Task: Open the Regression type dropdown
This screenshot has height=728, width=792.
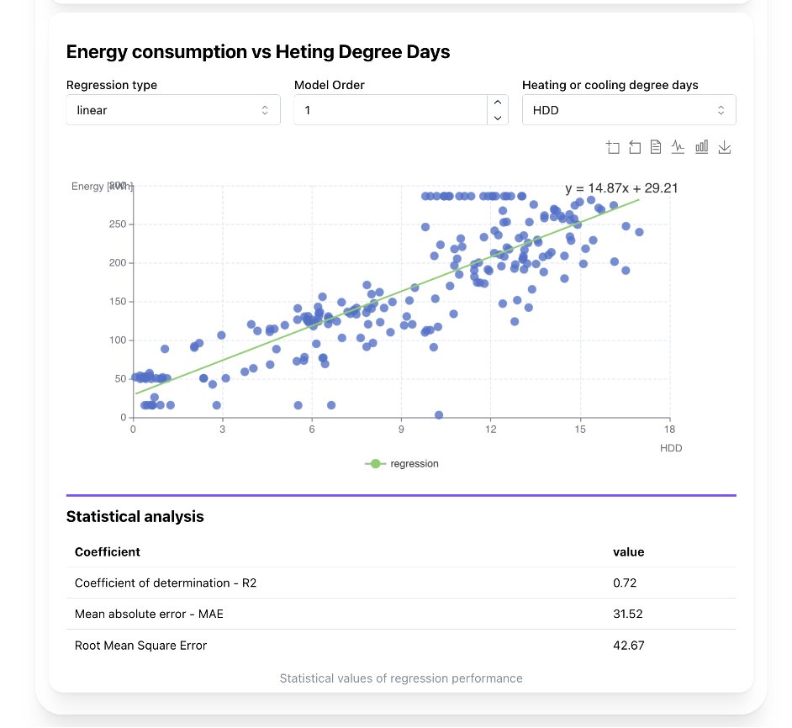Action: pos(173,109)
